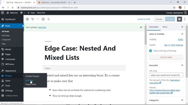Click View Post in admin bar

coord(41,13)
